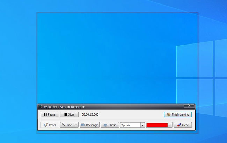The image size is (227, 143).
Task: Pause the screen recording
Action: [50, 114]
